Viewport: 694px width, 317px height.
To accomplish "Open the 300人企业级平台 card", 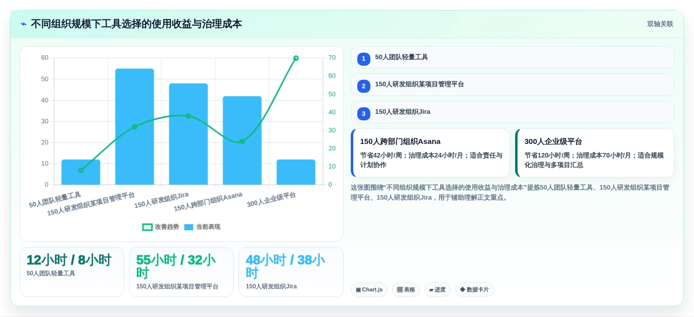I will coord(594,153).
